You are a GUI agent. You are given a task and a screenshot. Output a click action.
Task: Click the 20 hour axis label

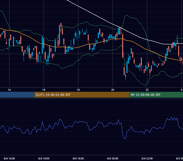[112, 90]
